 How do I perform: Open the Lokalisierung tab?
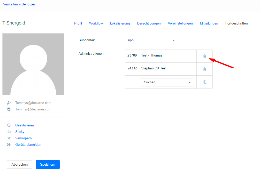click(x=120, y=23)
